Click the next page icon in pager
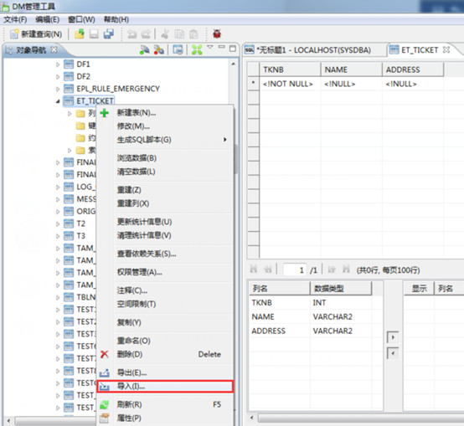This screenshot has height=426, width=464. tap(332, 269)
